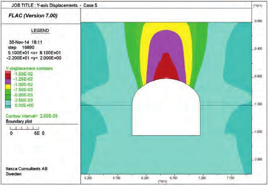Click the legend value -2.50E-03
The width and height of the screenshot is (268, 185).
point(23,100)
